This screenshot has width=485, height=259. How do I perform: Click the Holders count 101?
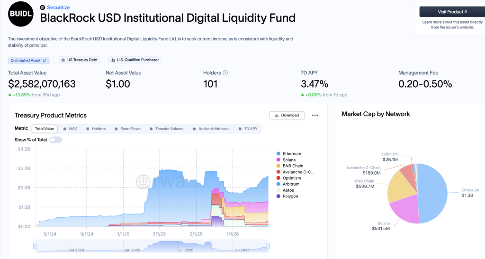210,84
